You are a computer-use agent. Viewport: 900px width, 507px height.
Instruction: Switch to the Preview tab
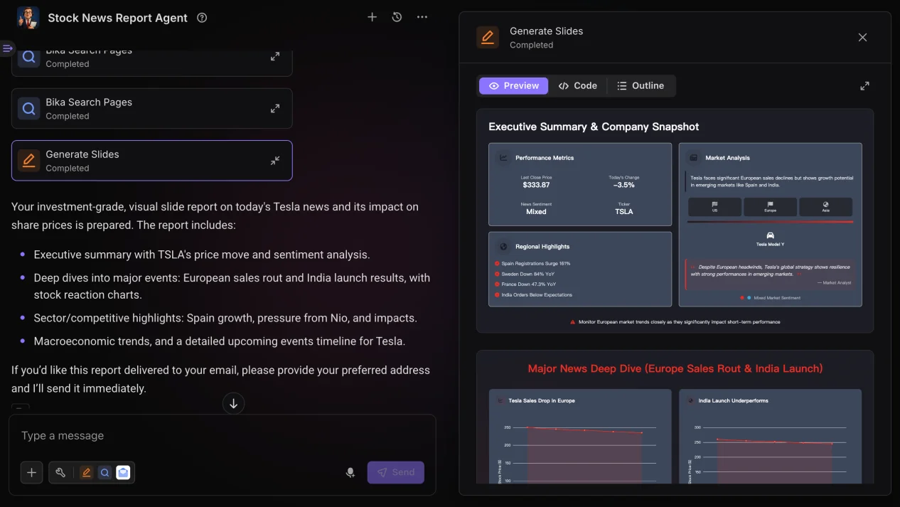pos(513,86)
